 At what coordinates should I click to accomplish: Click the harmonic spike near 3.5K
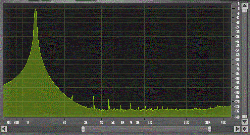[x=94, y=102]
